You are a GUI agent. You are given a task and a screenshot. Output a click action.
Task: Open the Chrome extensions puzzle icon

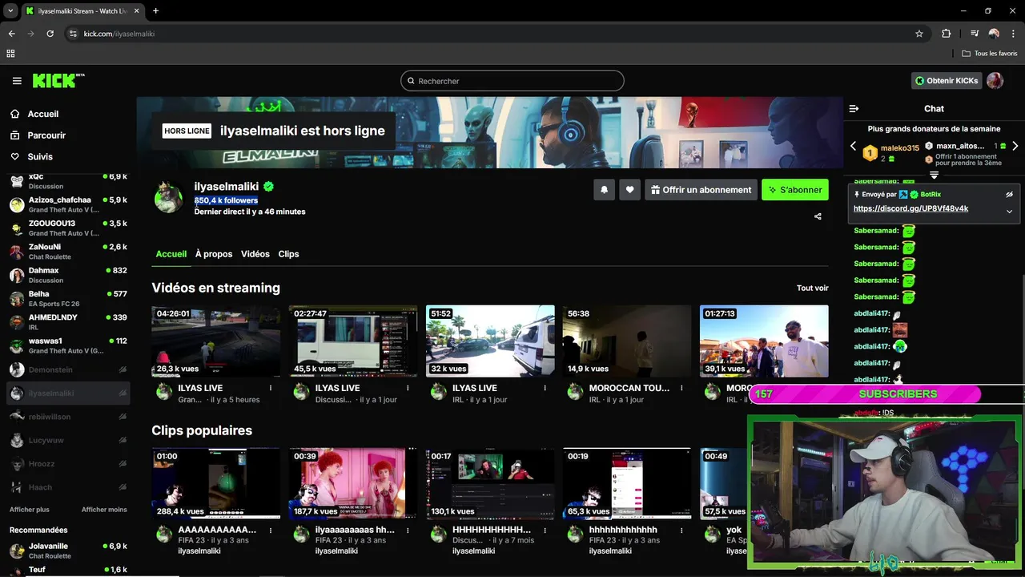point(947,34)
